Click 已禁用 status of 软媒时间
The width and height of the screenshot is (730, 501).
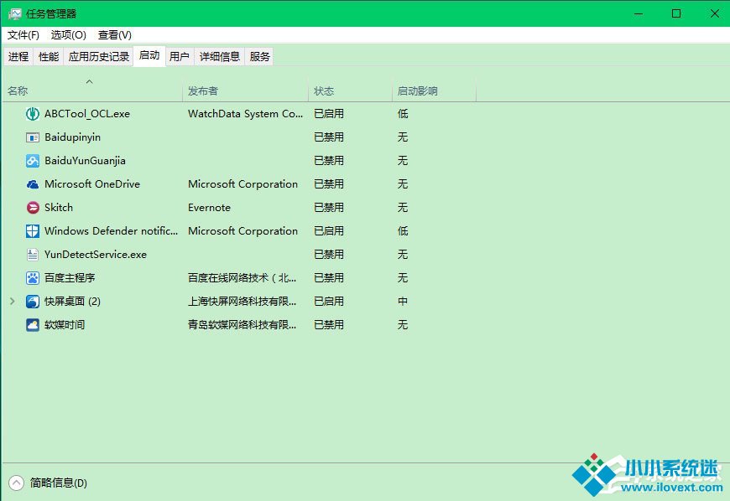tap(329, 325)
